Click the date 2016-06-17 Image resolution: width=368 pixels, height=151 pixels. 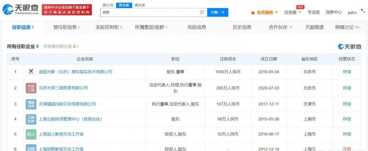(269, 134)
